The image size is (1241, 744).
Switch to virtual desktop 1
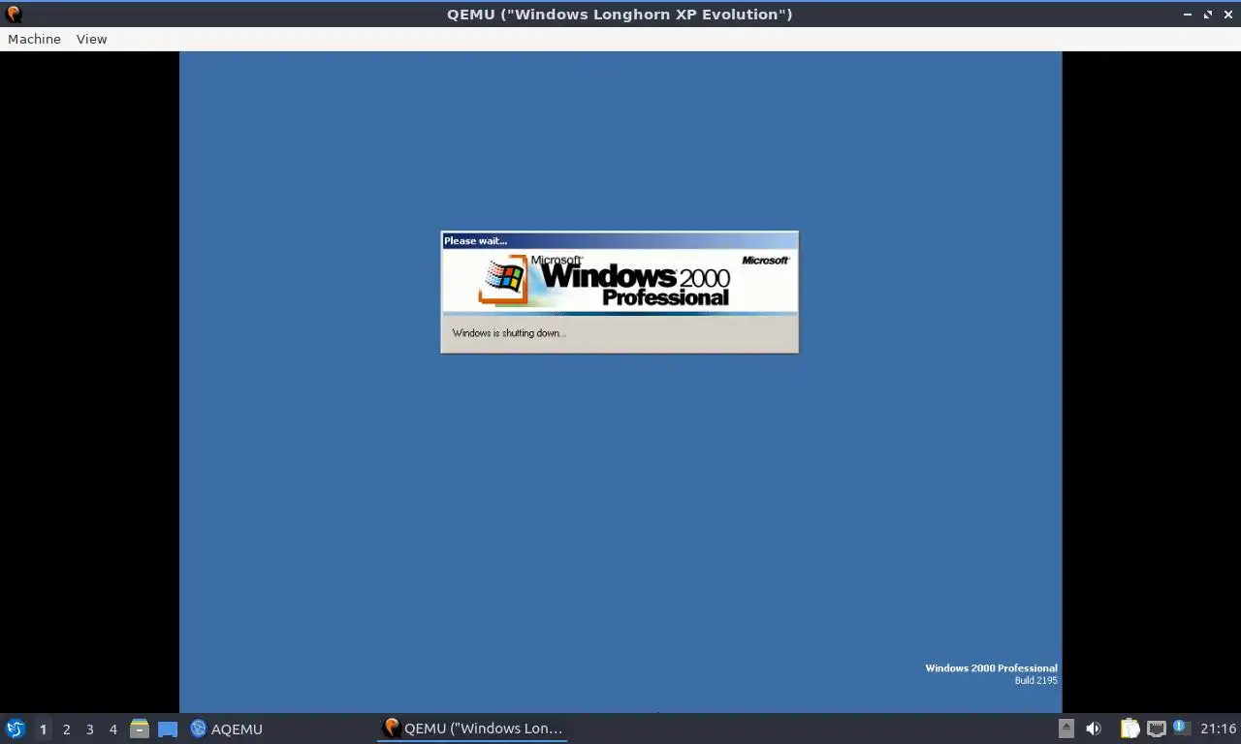pos(43,728)
